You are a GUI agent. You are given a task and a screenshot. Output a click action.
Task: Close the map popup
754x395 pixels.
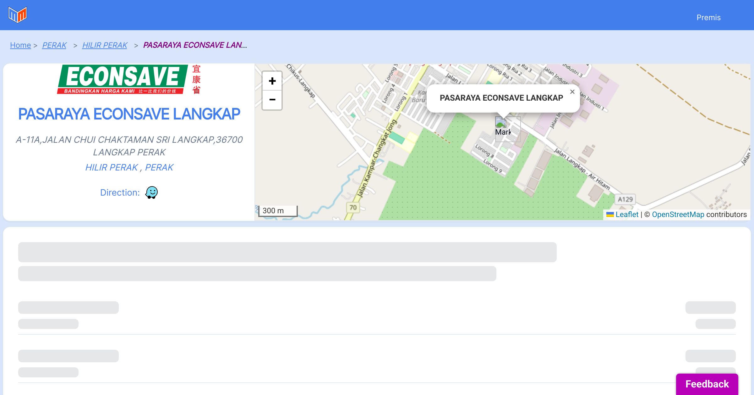coord(572,92)
